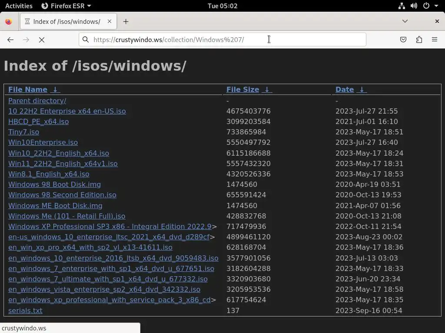Open en_windows_7_ultimate_with_sp1 iso link
Image resolution: width=445 pixels, height=333 pixels.
(x=108, y=279)
